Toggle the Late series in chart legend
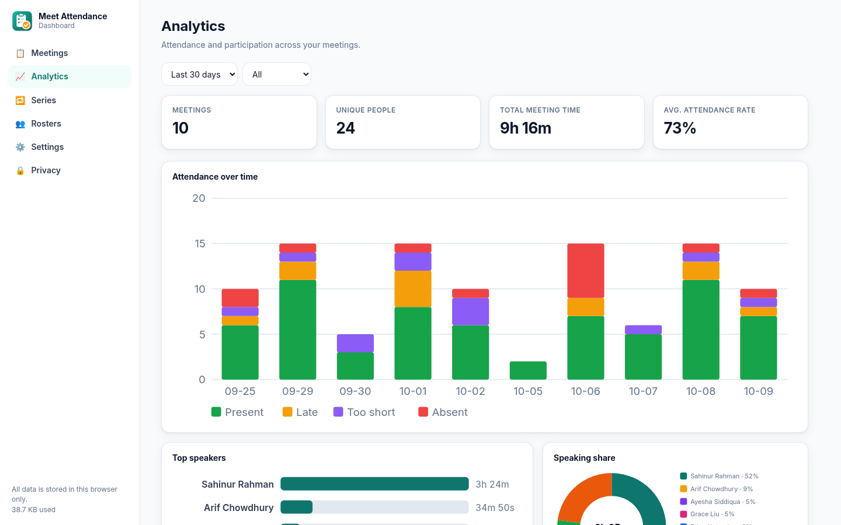Screen dimensions: 841x525 point(300,412)
